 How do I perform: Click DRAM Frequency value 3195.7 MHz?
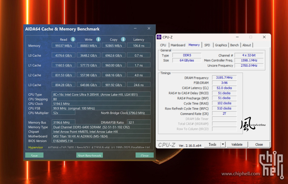coord(224,77)
